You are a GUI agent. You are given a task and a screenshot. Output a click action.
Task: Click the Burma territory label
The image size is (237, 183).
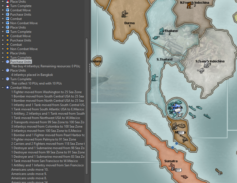point(129,23)
